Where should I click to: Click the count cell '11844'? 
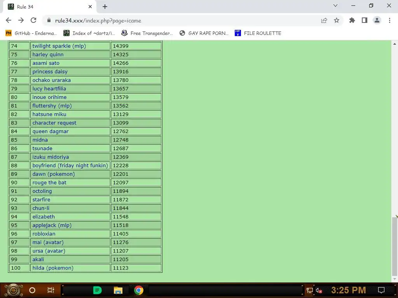[x=136, y=208]
